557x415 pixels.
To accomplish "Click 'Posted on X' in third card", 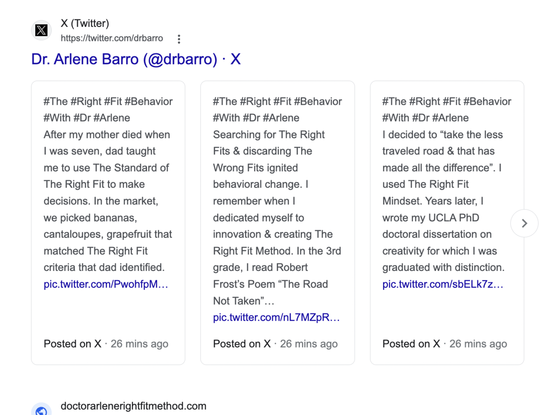I will pos(411,344).
